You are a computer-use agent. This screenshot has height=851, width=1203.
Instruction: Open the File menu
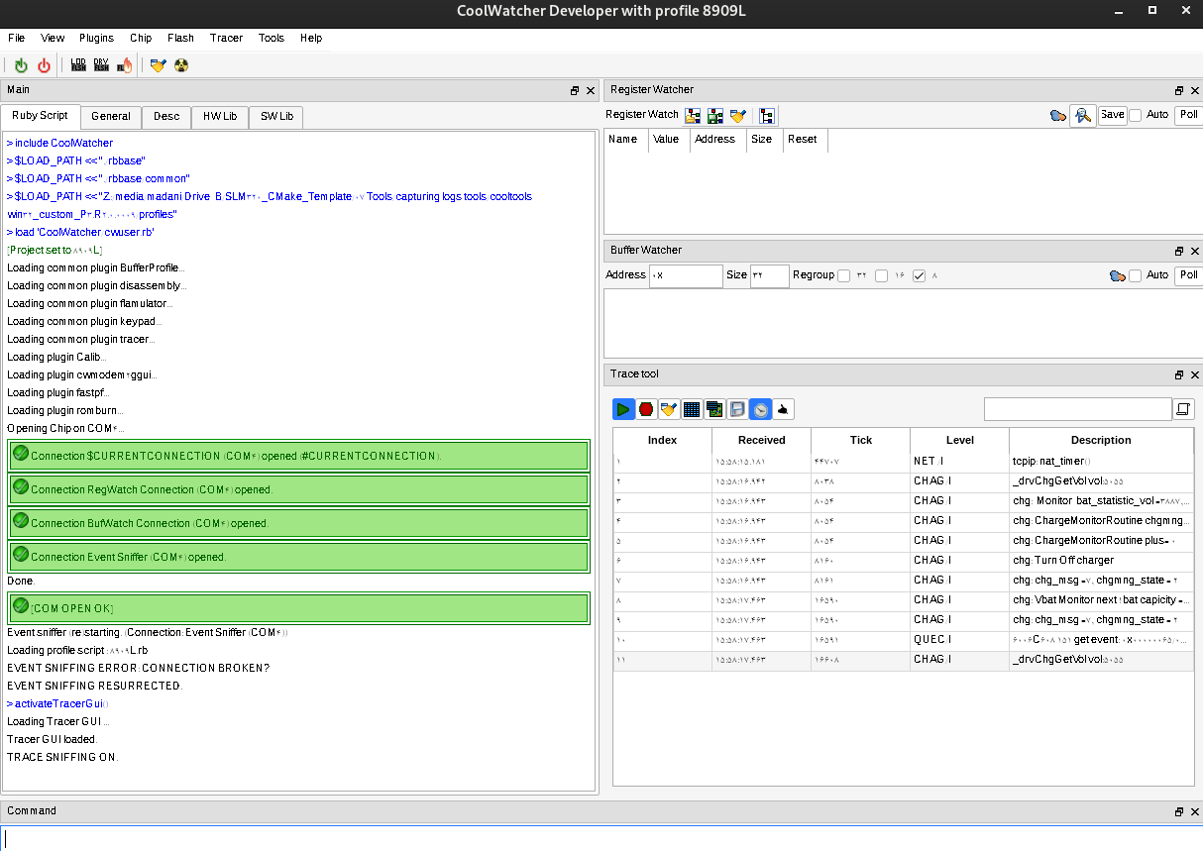[17, 38]
